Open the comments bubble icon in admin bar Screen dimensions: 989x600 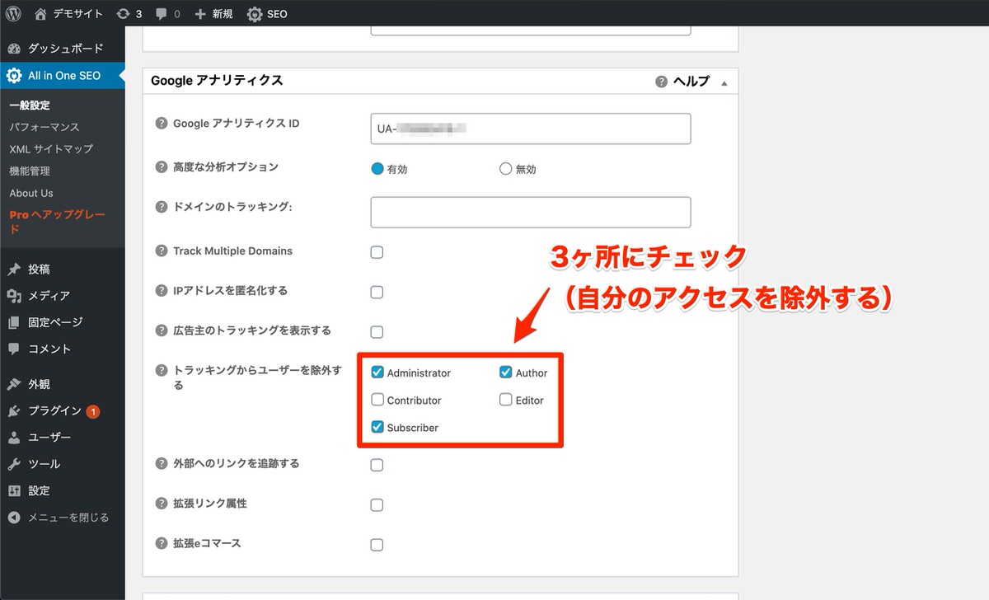[161, 14]
